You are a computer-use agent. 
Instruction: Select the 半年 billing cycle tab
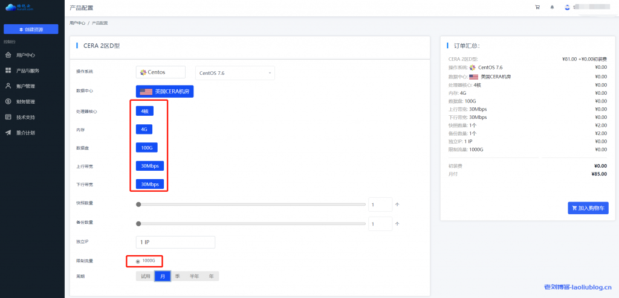194,276
